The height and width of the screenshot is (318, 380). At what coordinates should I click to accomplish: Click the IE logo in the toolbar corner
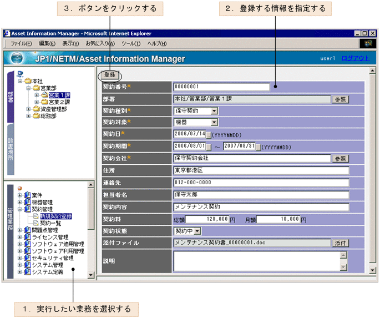(x=368, y=43)
